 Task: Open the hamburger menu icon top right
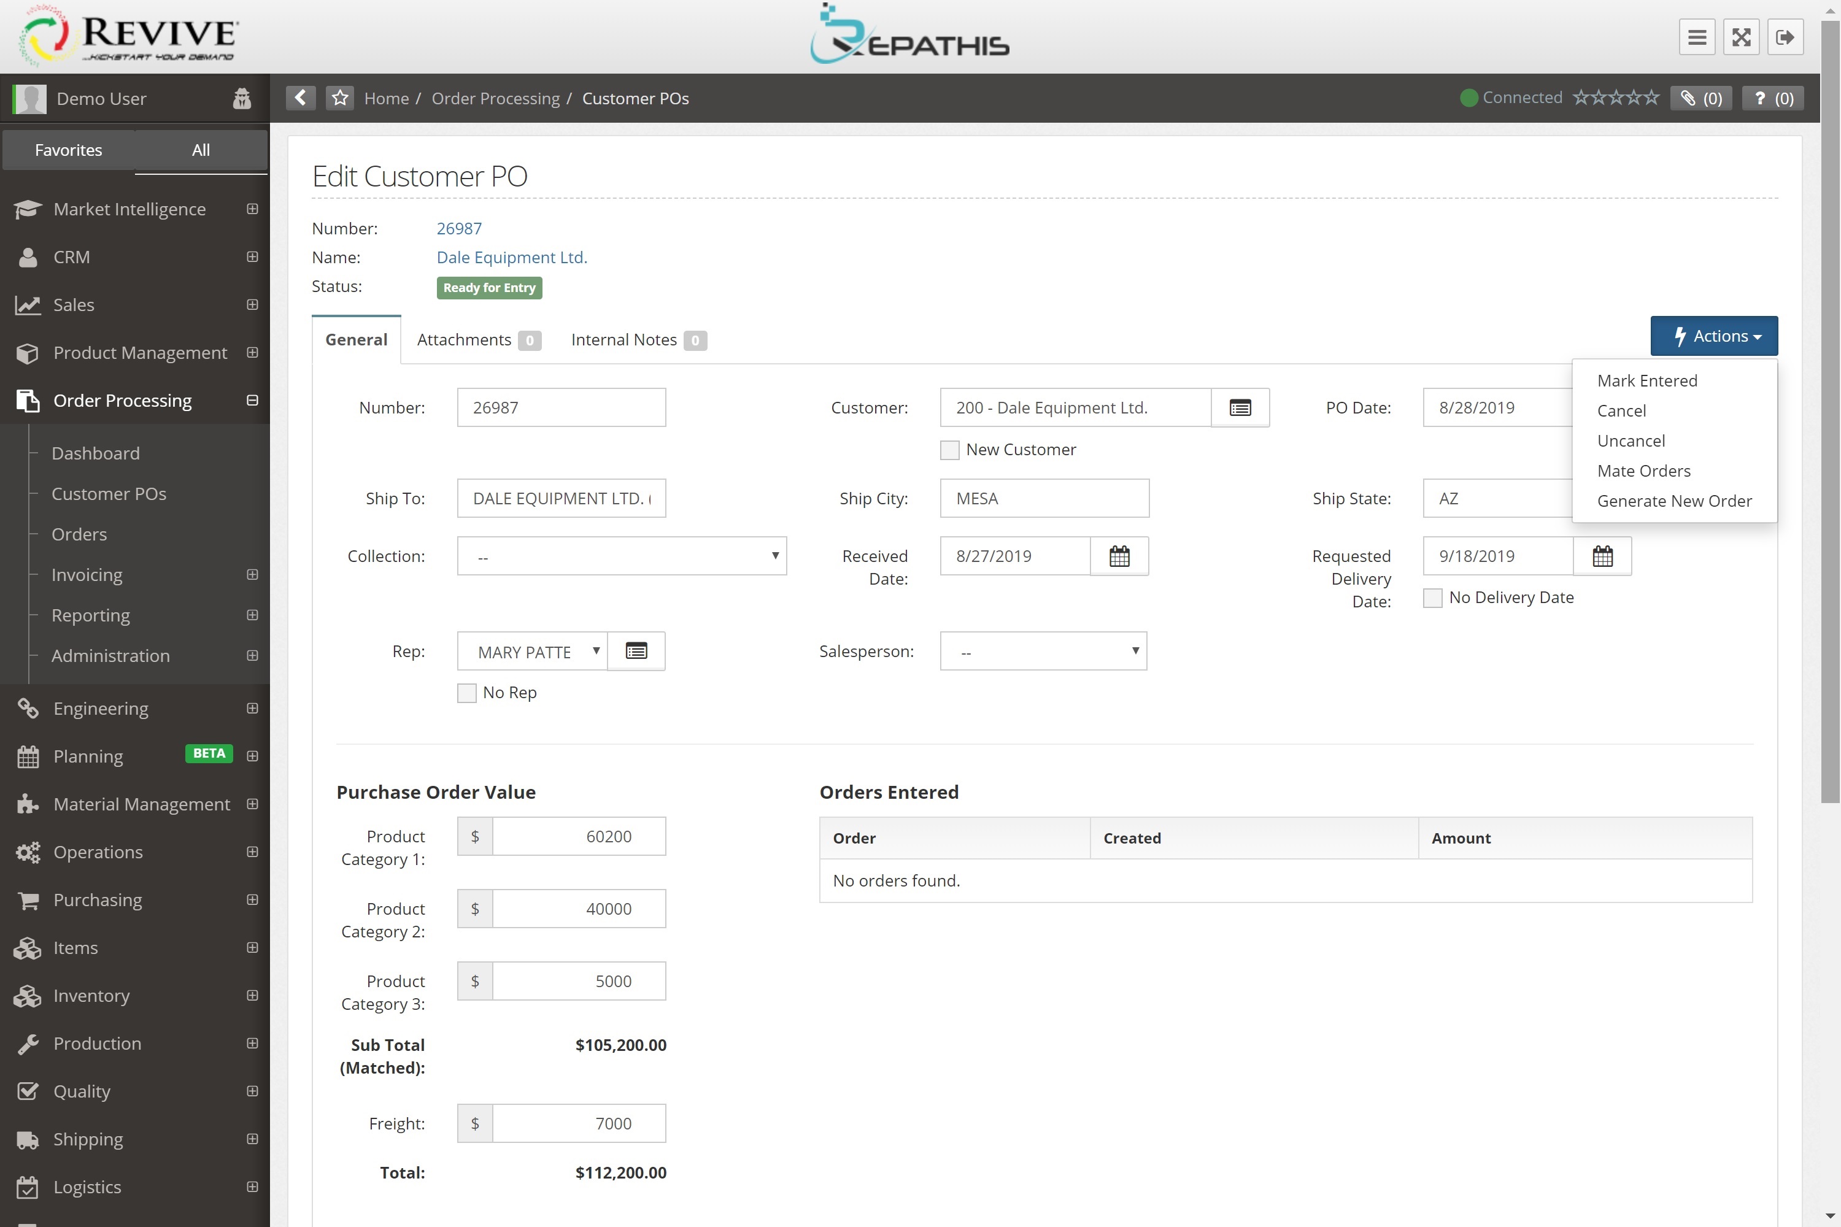click(x=1697, y=37)
